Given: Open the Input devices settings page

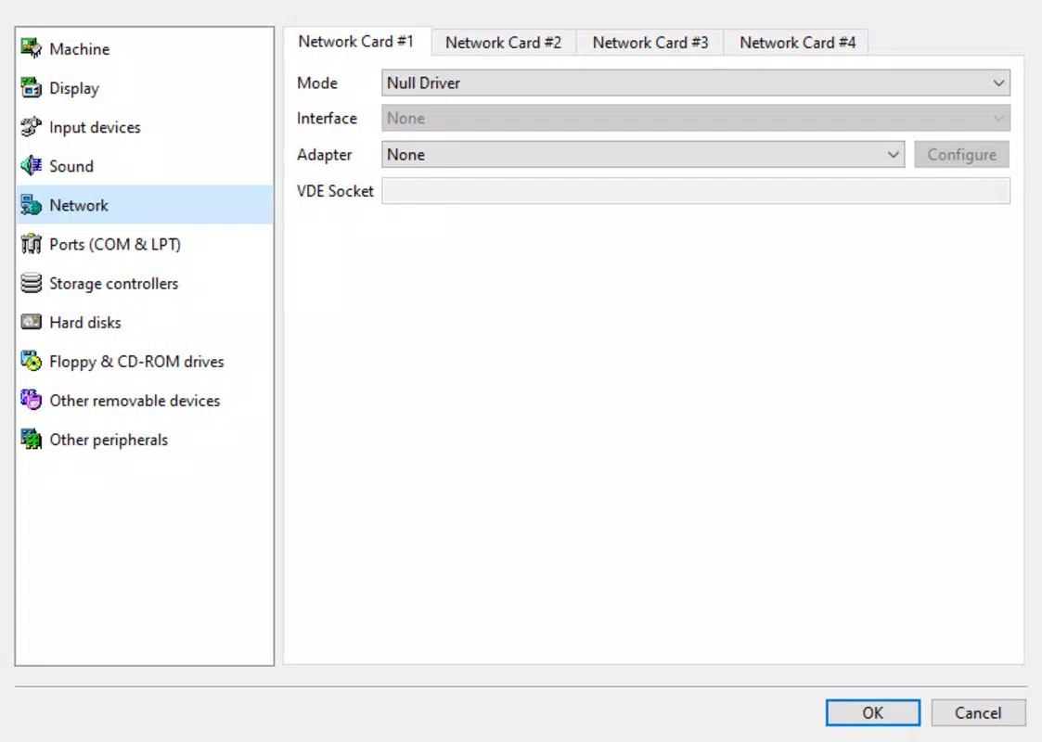Looking at the screenshot, I should tap(144, 127).
